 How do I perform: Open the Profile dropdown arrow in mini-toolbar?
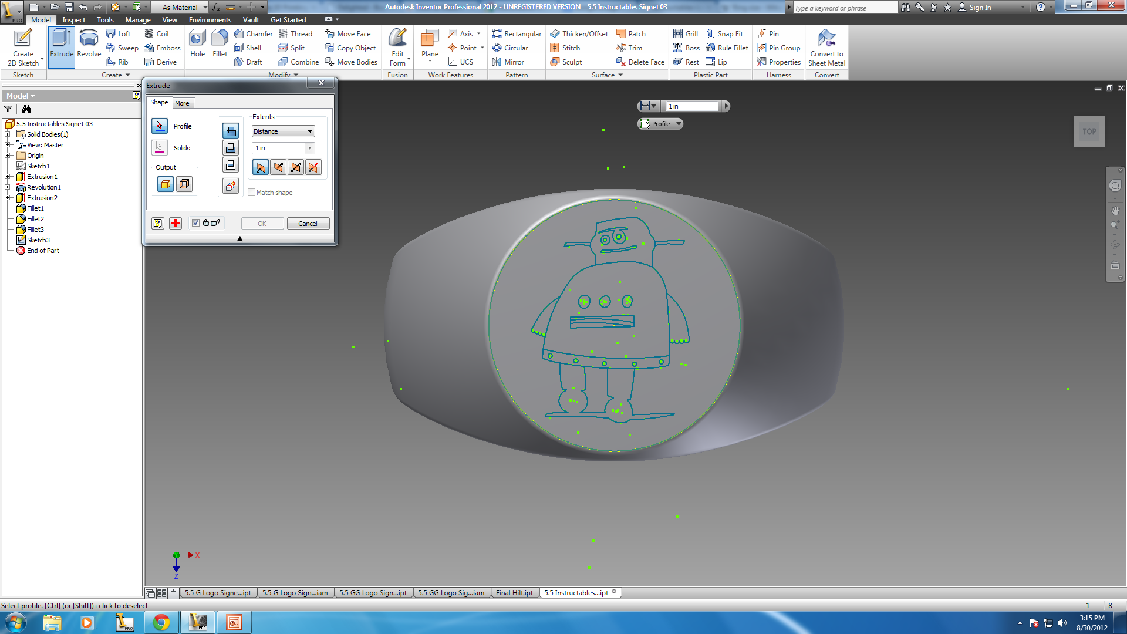[678, 124]
